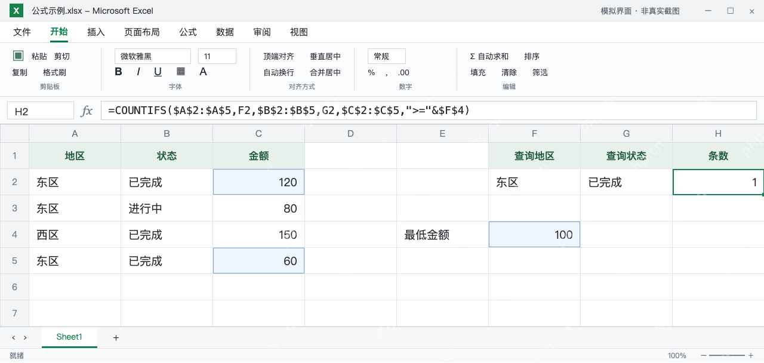The image size is (764, 363).
Task: Select cell F4 containing 100
Action: (535, 235)
